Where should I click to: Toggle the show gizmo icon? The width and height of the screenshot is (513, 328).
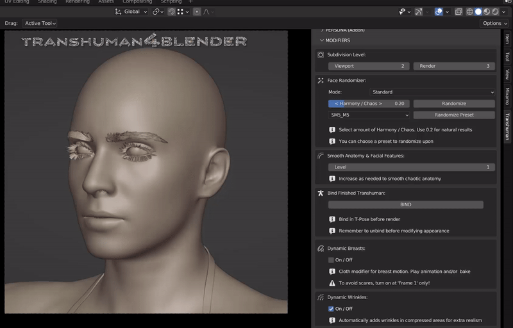[419, 12]
